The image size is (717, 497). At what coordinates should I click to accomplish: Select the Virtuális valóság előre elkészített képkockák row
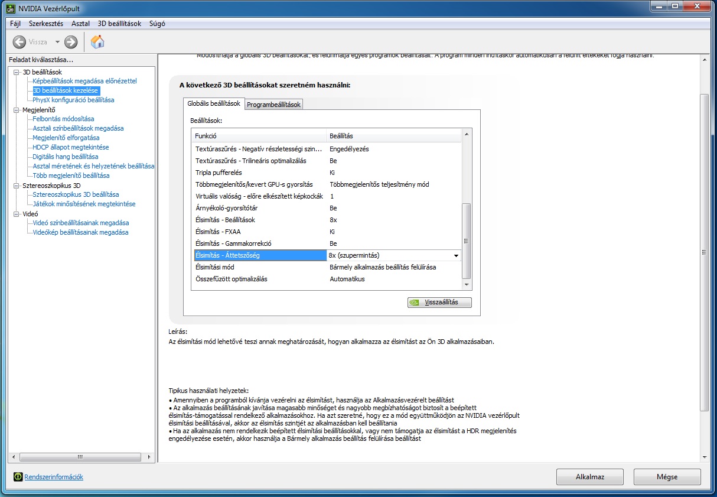[327, 196]
